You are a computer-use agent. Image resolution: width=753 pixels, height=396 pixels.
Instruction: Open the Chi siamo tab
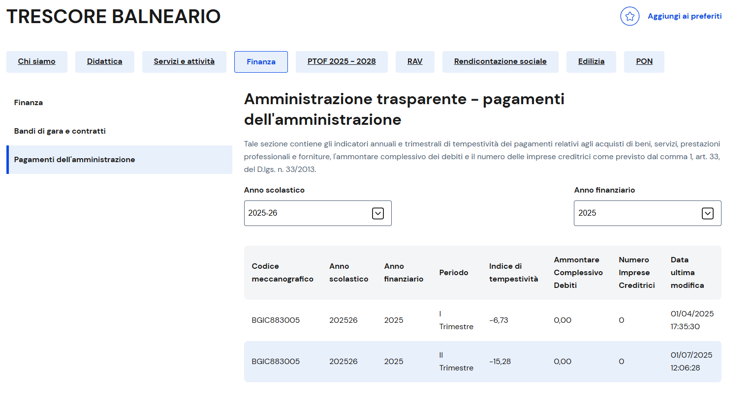click(x=37, y=61)
